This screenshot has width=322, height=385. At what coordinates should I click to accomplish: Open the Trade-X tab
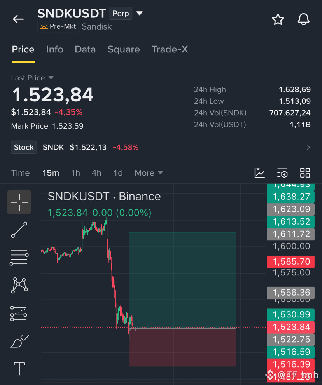pos(170,50)
